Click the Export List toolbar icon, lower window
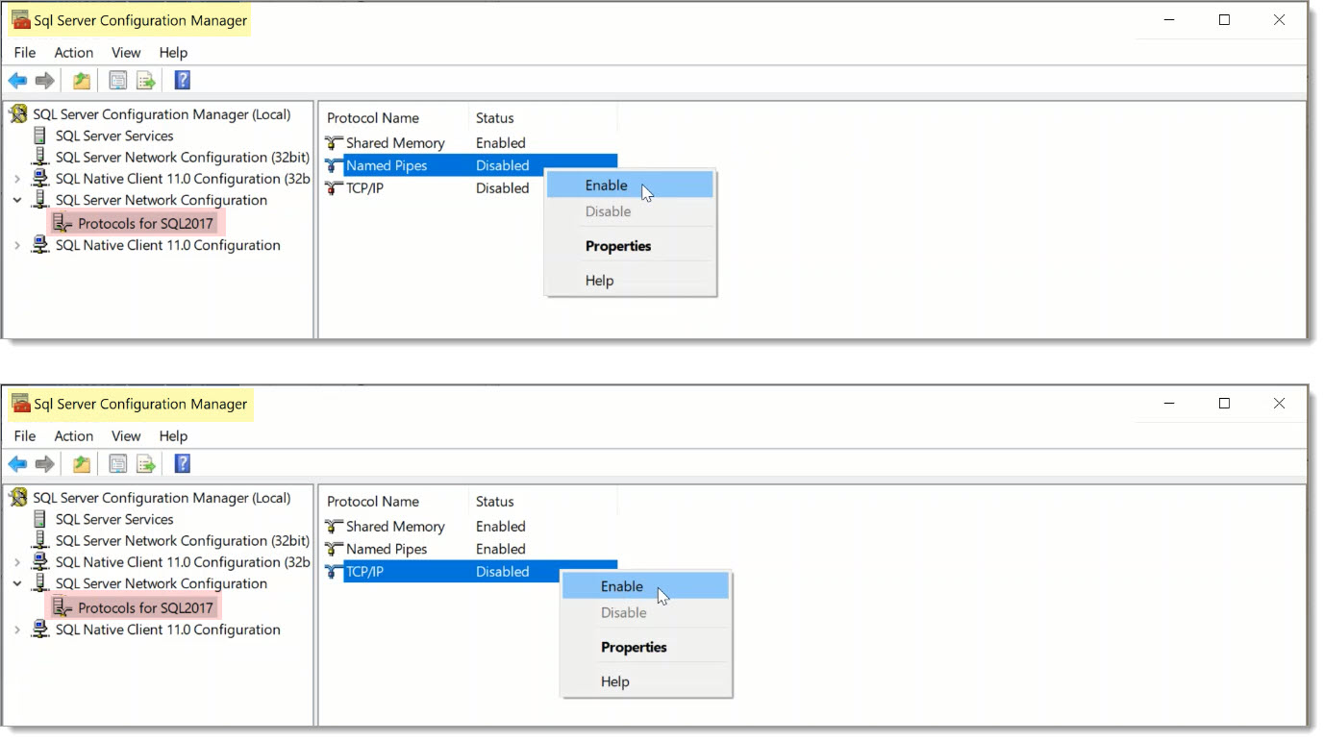Screen dimensions: 1324x741 145,464
